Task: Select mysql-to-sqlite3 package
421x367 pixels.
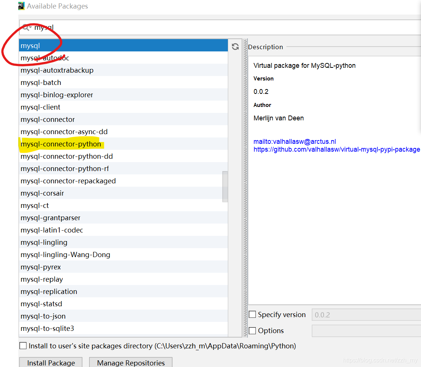Action: coord(123,329)
